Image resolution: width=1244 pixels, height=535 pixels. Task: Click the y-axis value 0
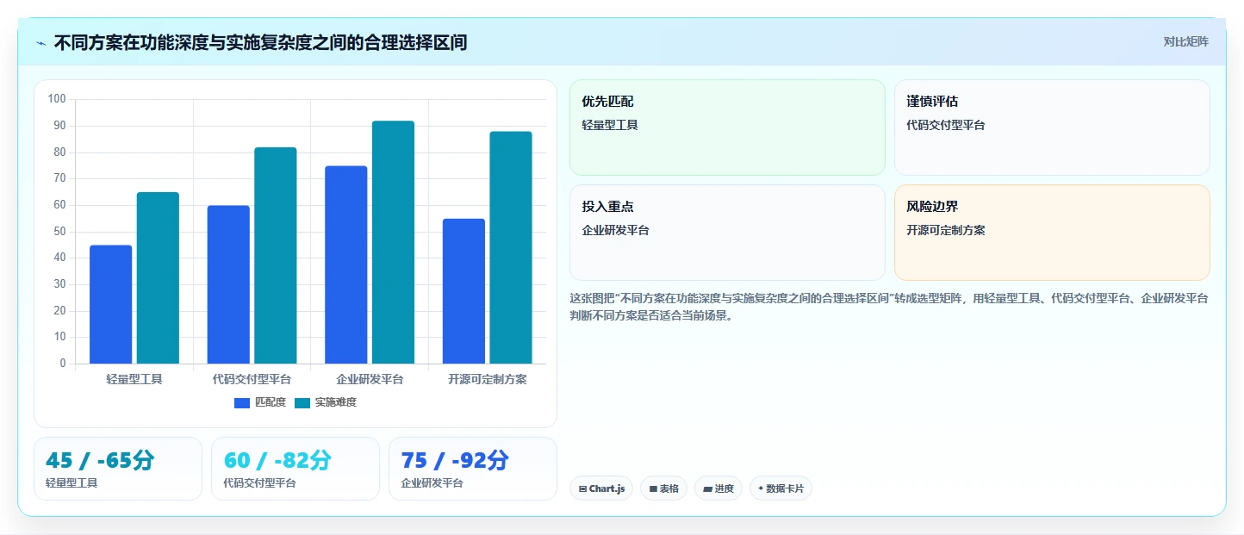click(63, 364)
